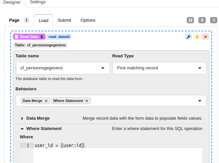The height and width of the screenshot is (163, 219).
Task: Select the Load tab
Action: [x=44, y=21]
